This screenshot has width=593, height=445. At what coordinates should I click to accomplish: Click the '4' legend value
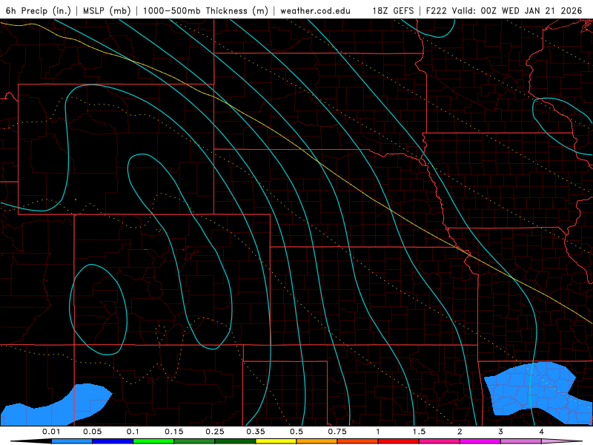tap(541, 432)
